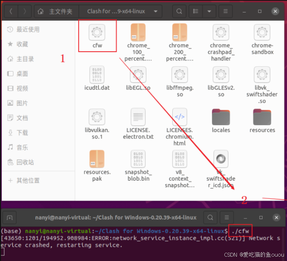The image size is (287, 261).
Task: Select the icudtl.dat file
Action: (97, 78)
